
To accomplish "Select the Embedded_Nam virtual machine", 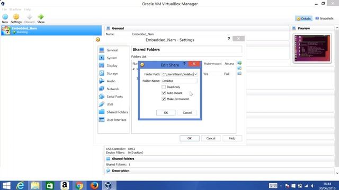I will (x=51, y=30).
